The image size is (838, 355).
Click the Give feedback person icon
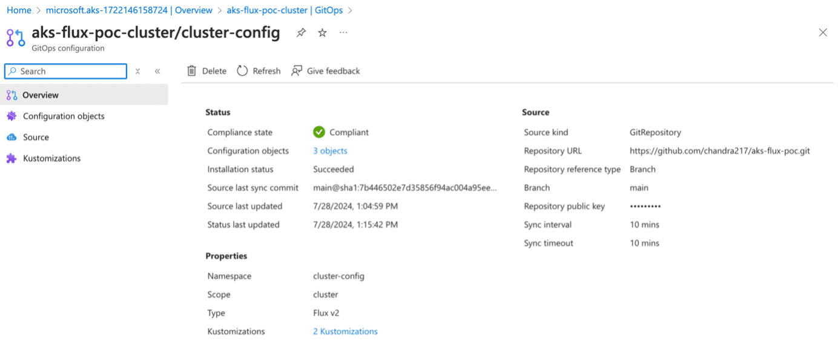click(x=297, y=71)
